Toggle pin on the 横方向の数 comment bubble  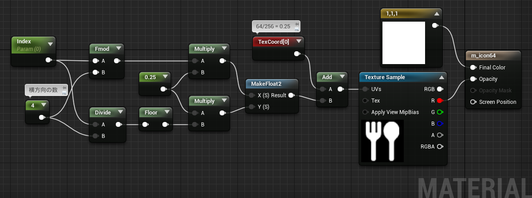pyautogui.click(x=64, y=88)
